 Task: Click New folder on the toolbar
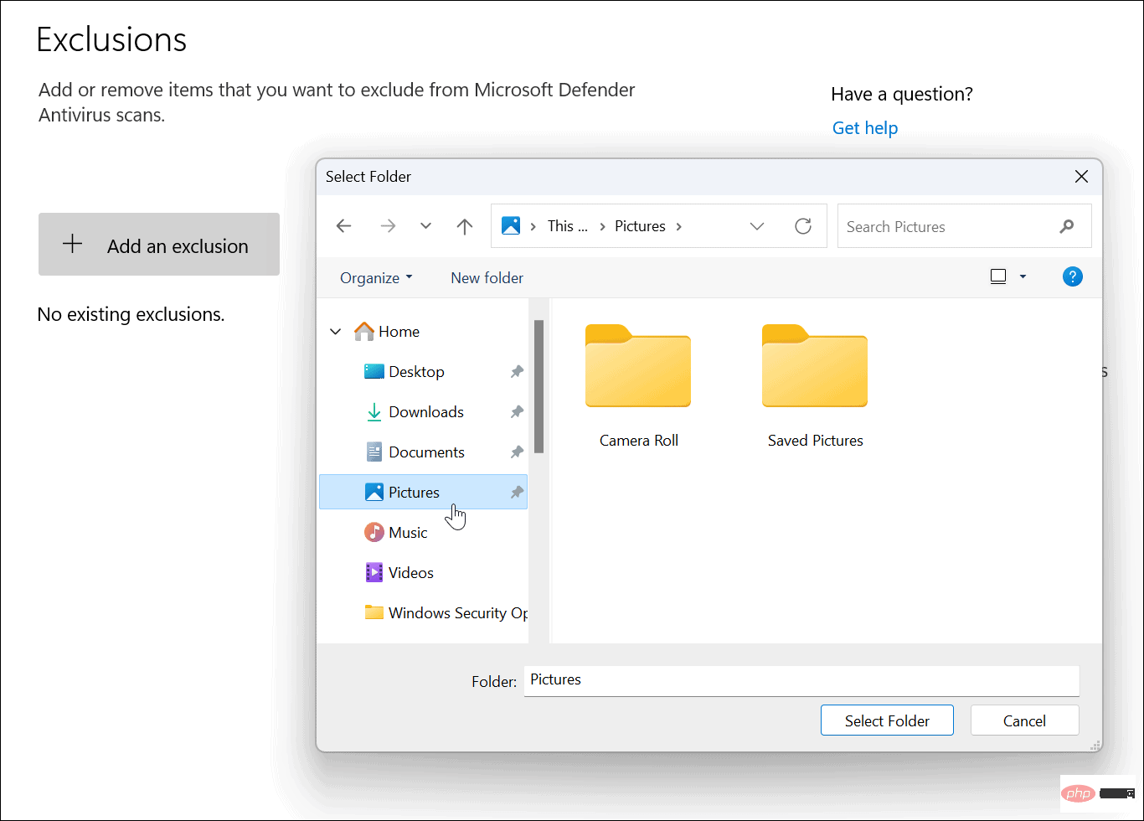click(x=487, y=277)
